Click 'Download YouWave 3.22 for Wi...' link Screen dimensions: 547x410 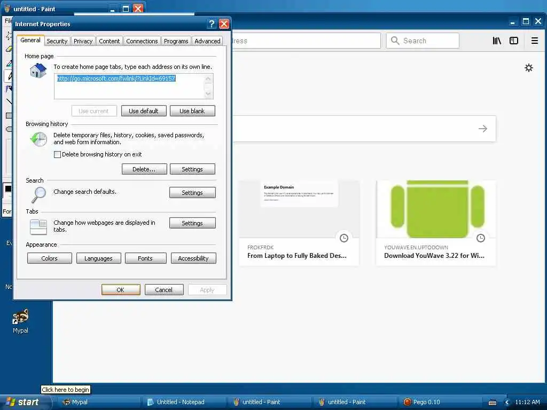pyautogui.click(x=434, y=256)
